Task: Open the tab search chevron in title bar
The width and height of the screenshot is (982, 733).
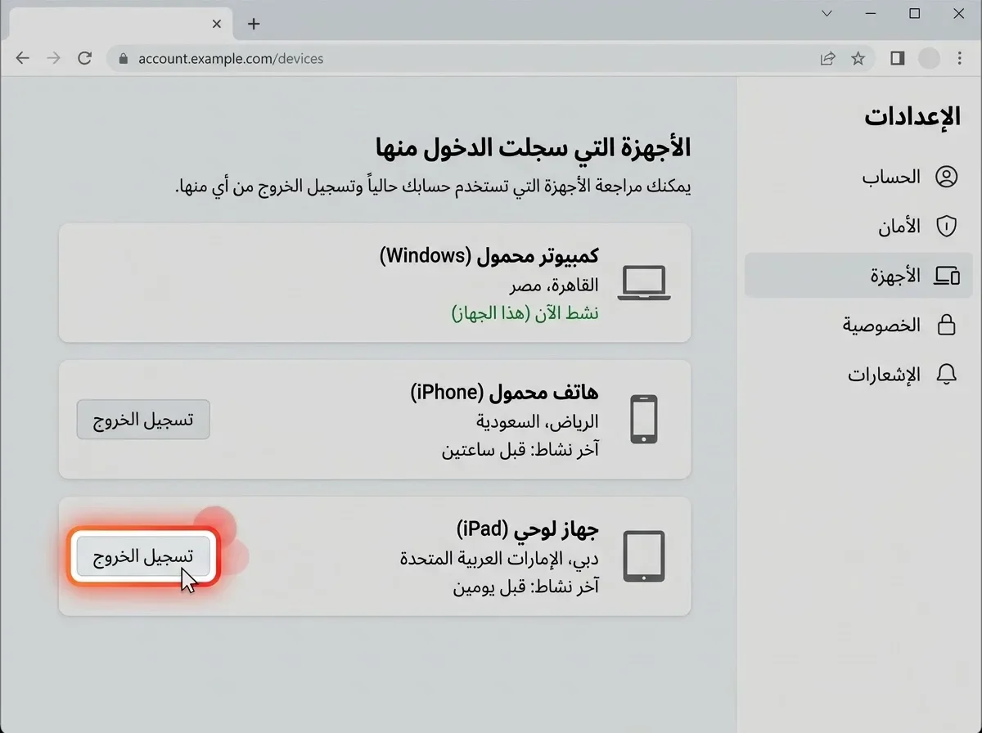Action: point(827,13)
